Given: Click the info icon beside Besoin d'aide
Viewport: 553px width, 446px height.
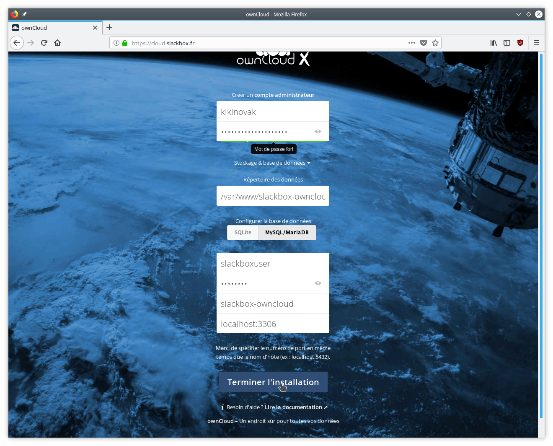Looking at the screenshot, I should (222, 407).
